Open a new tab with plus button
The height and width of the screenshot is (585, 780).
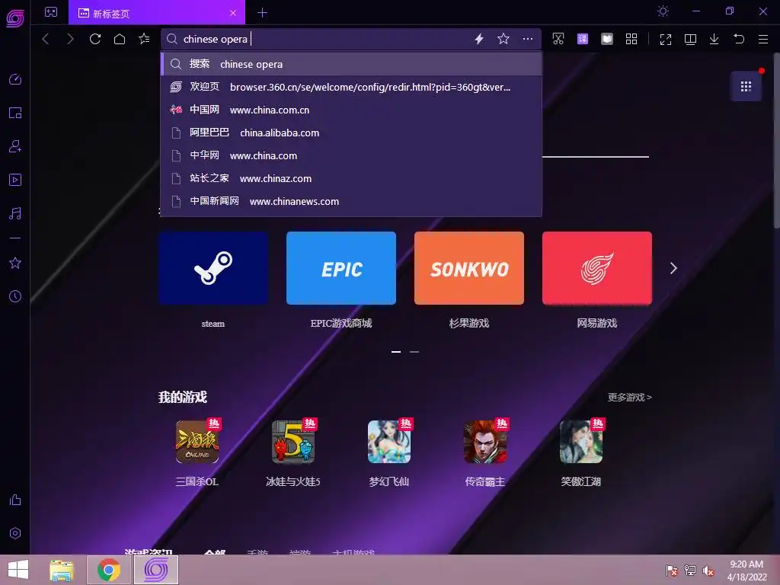point(262,13)
